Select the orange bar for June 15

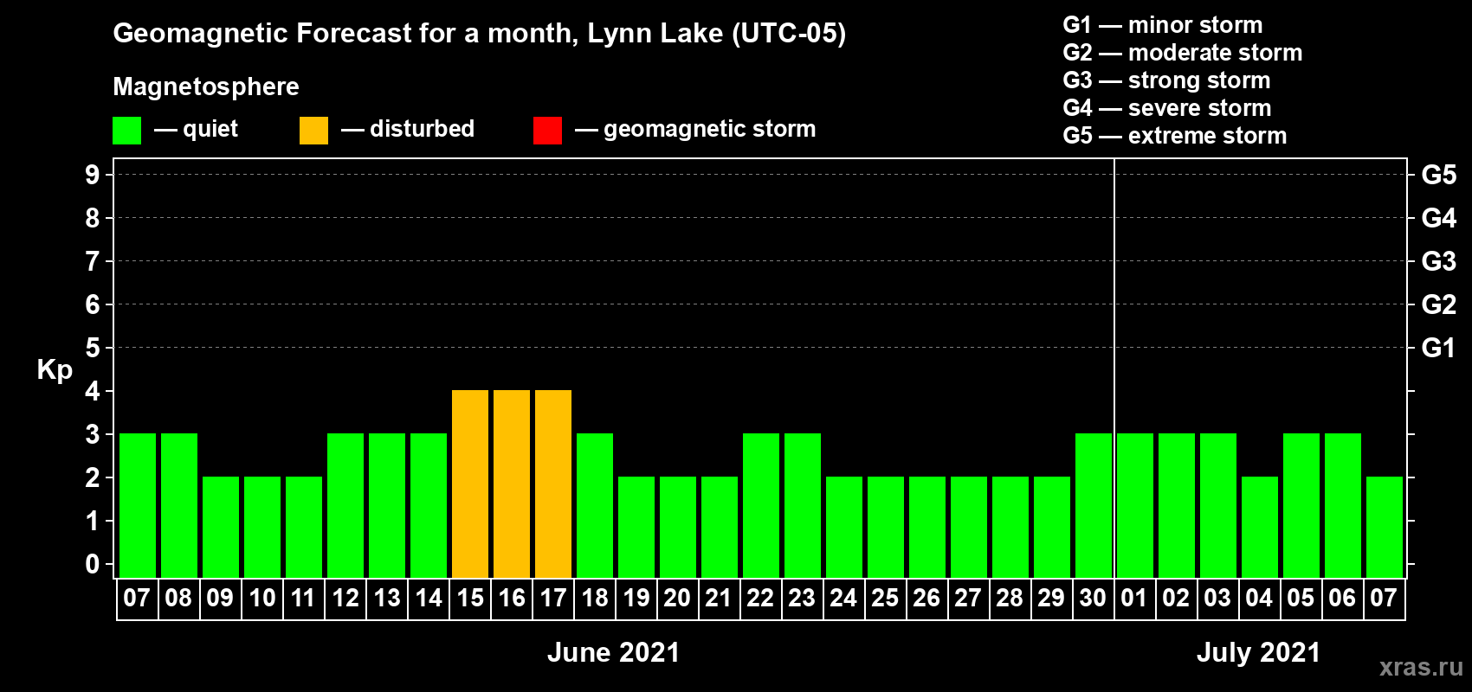(x=470, y=484)
